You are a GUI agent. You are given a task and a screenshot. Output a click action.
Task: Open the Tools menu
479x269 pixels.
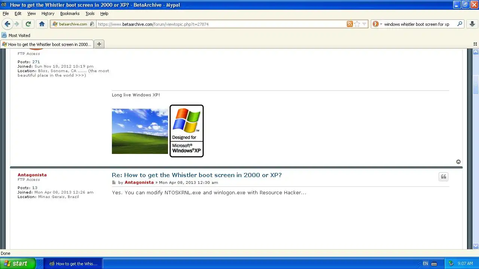point(90,13)
